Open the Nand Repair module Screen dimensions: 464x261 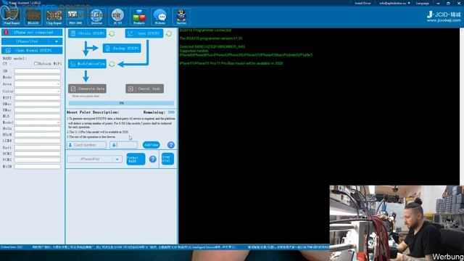pos(12,16)
